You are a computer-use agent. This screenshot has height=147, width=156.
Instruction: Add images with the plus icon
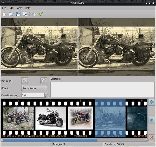tap(34, 14)
